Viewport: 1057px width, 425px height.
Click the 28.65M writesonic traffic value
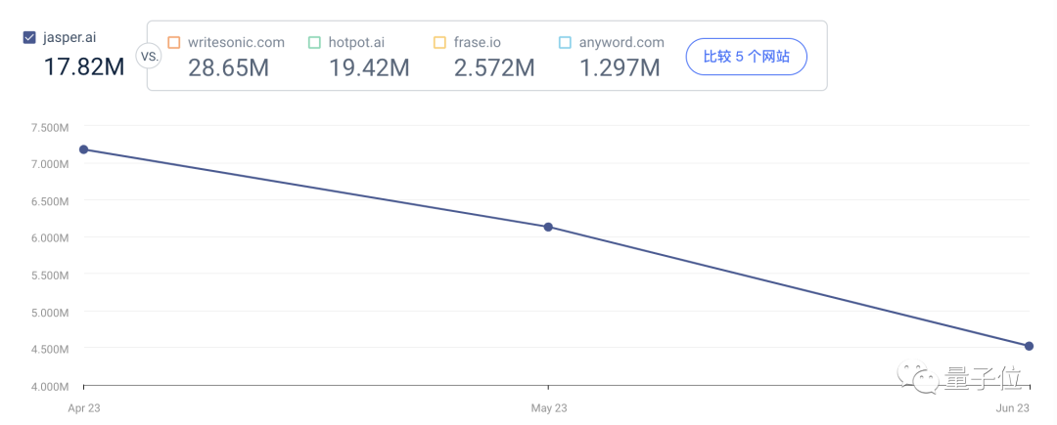[228, 67]
